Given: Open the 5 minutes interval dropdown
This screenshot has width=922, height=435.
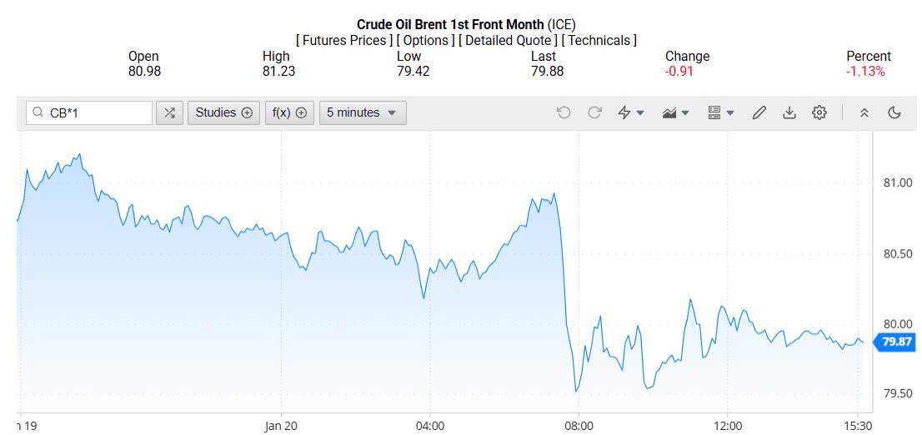Looking at the screenshot, I should point(362,112).
